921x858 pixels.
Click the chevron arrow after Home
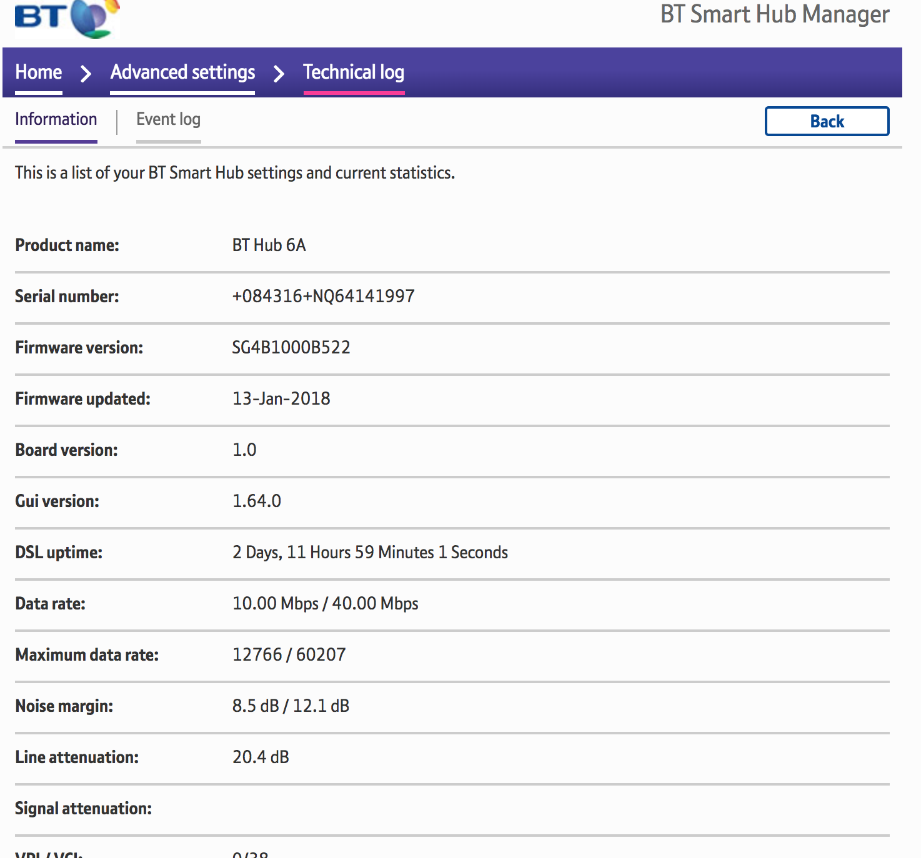click(x=86, y=74)
